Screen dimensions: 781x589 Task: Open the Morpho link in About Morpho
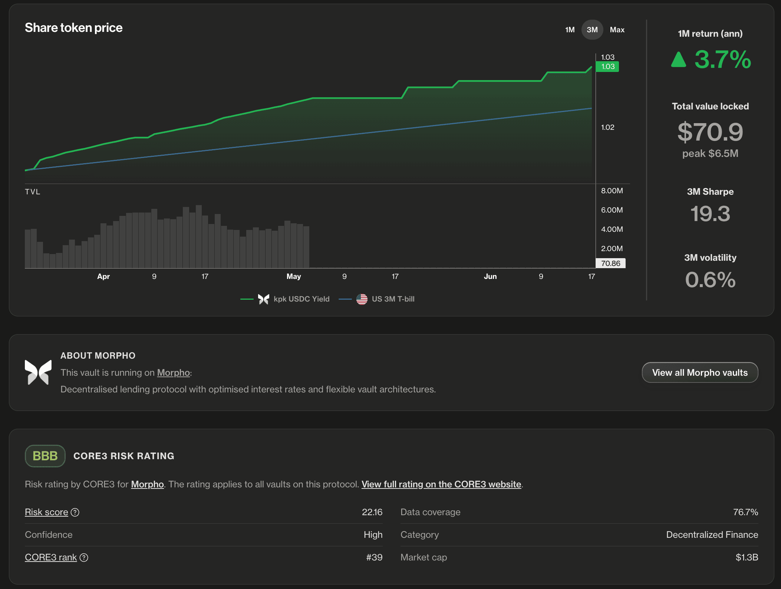tap(173, 372)
